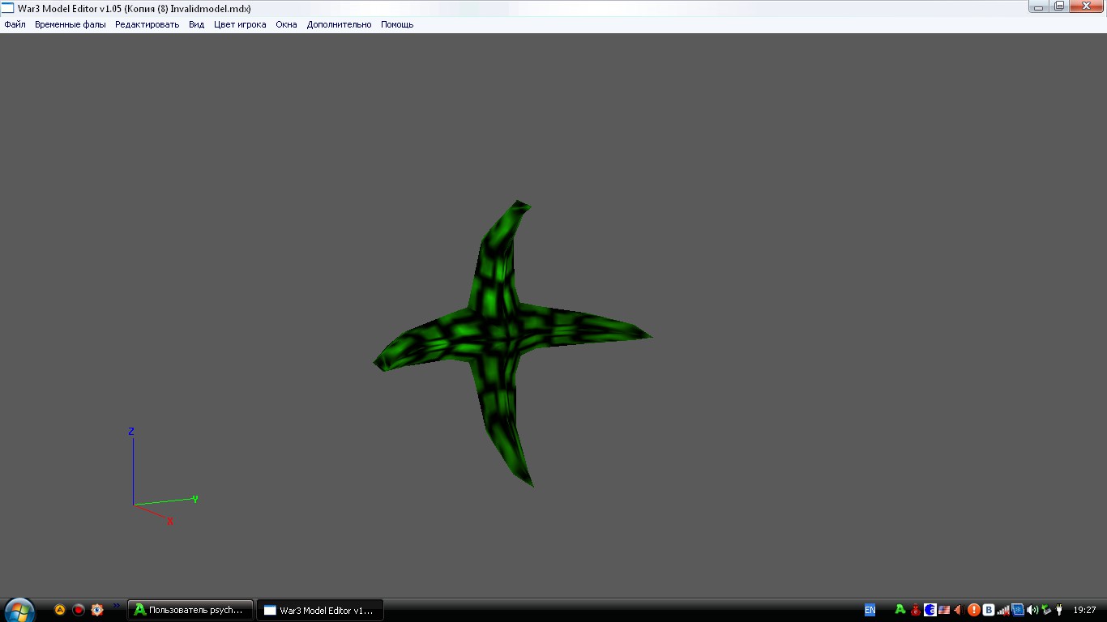Click the green A tray icon
Image resolution: width=1107 pixels, height=622 pixels.
[x=900, y=610]
